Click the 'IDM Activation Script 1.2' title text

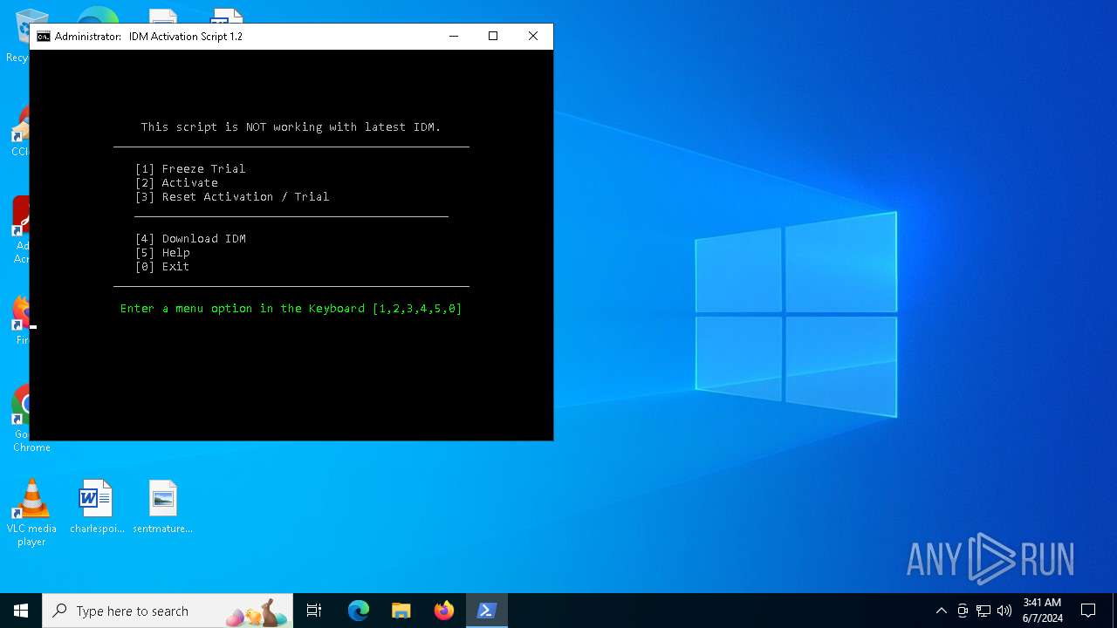[x=186, y=37]
